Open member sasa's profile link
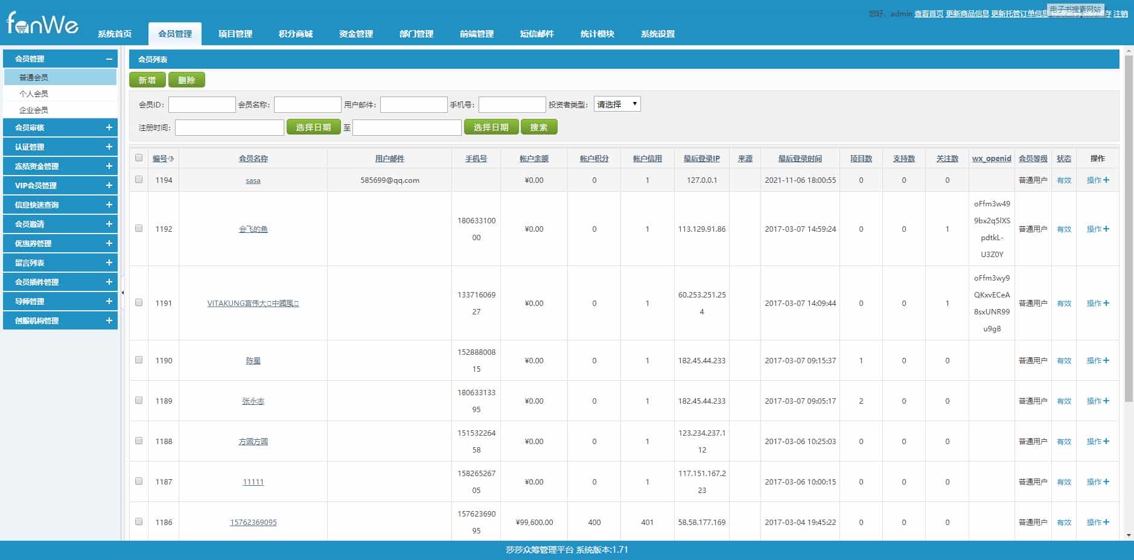The width and height of the screenshot is (1134, 560). coord(253,180)
